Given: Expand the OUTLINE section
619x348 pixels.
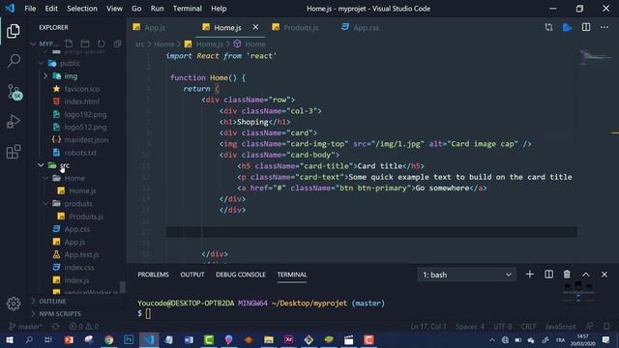Looking at the screenshot, I should coord(52,301).
